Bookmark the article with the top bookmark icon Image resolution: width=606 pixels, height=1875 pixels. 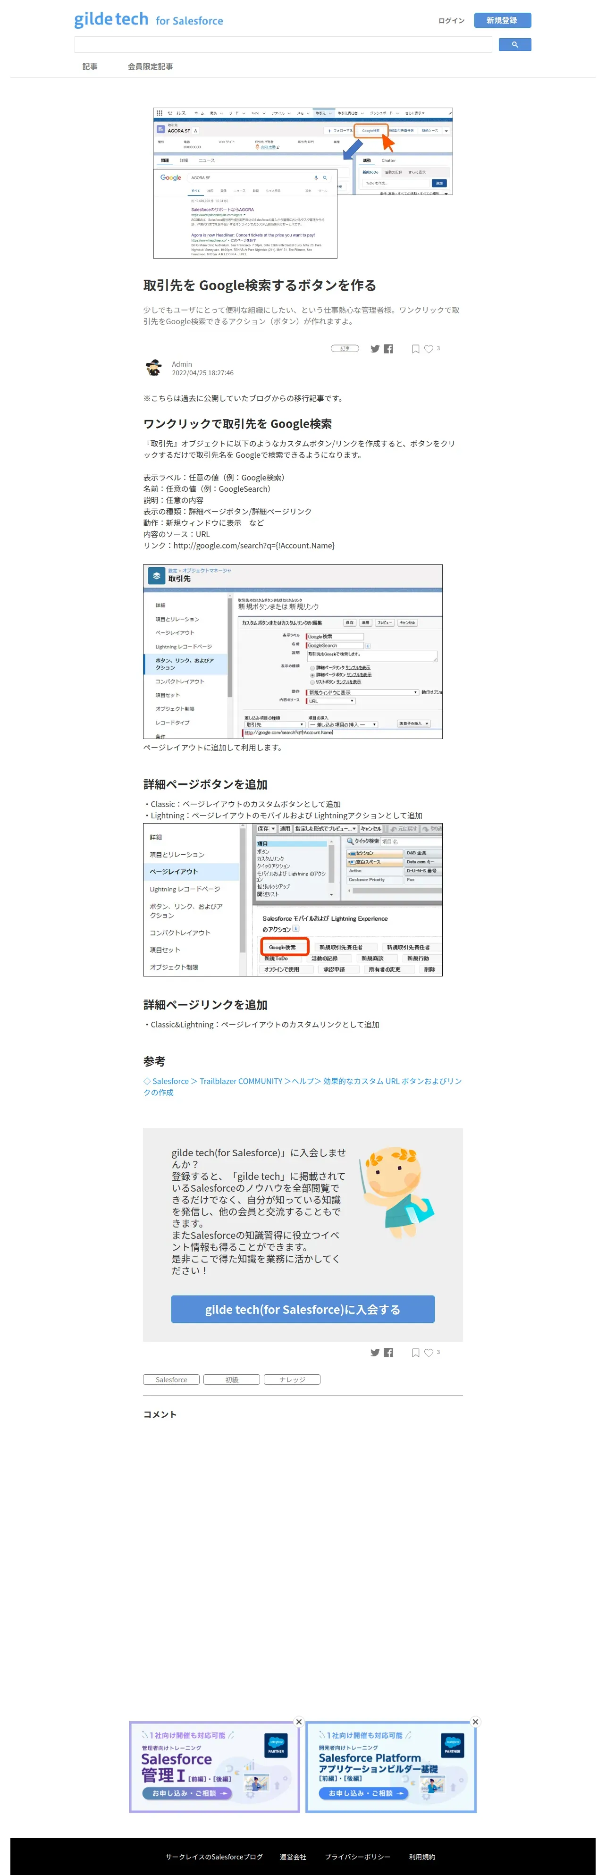tap(415, 349)
